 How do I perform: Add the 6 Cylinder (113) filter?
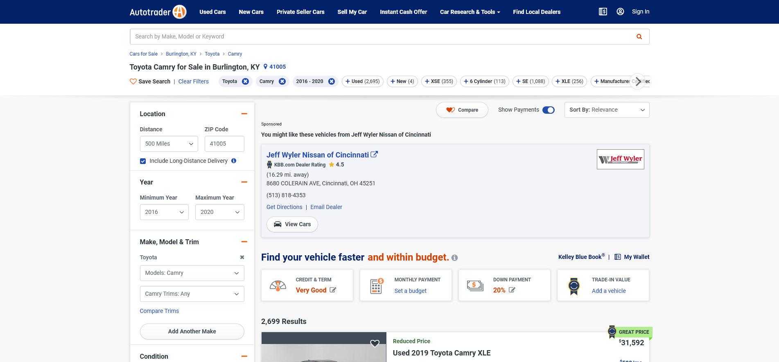click(484, 81)
